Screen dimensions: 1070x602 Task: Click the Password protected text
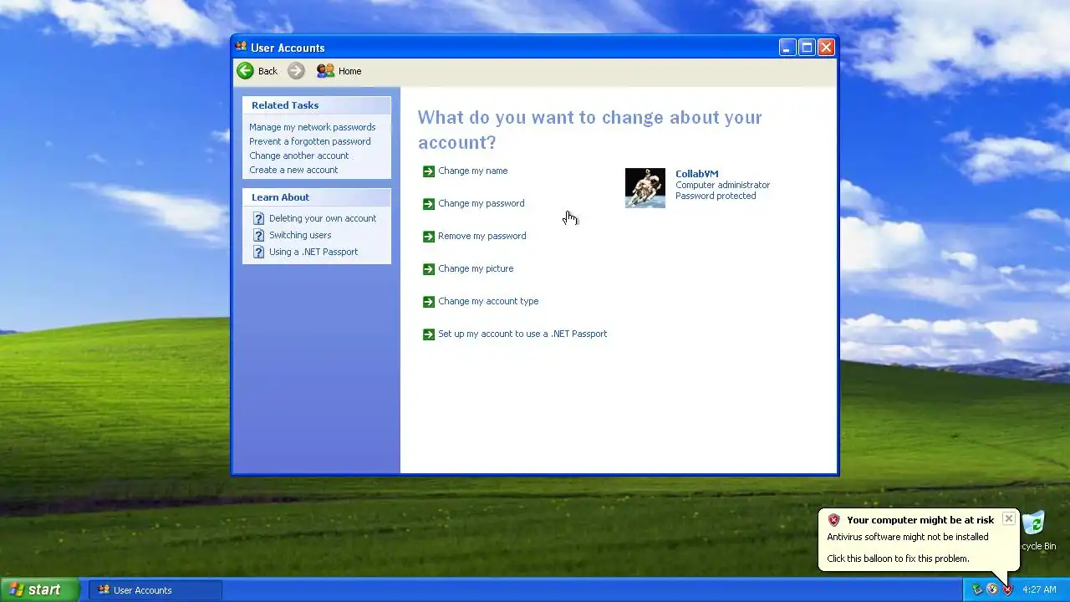(x=716, y=196)
